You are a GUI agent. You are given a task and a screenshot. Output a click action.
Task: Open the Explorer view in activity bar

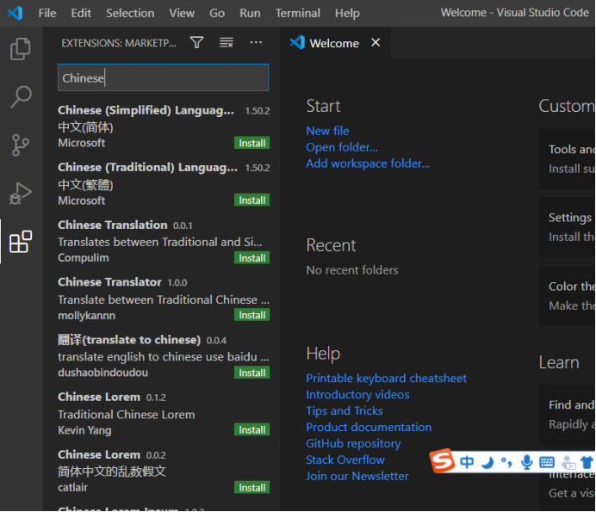21,48
